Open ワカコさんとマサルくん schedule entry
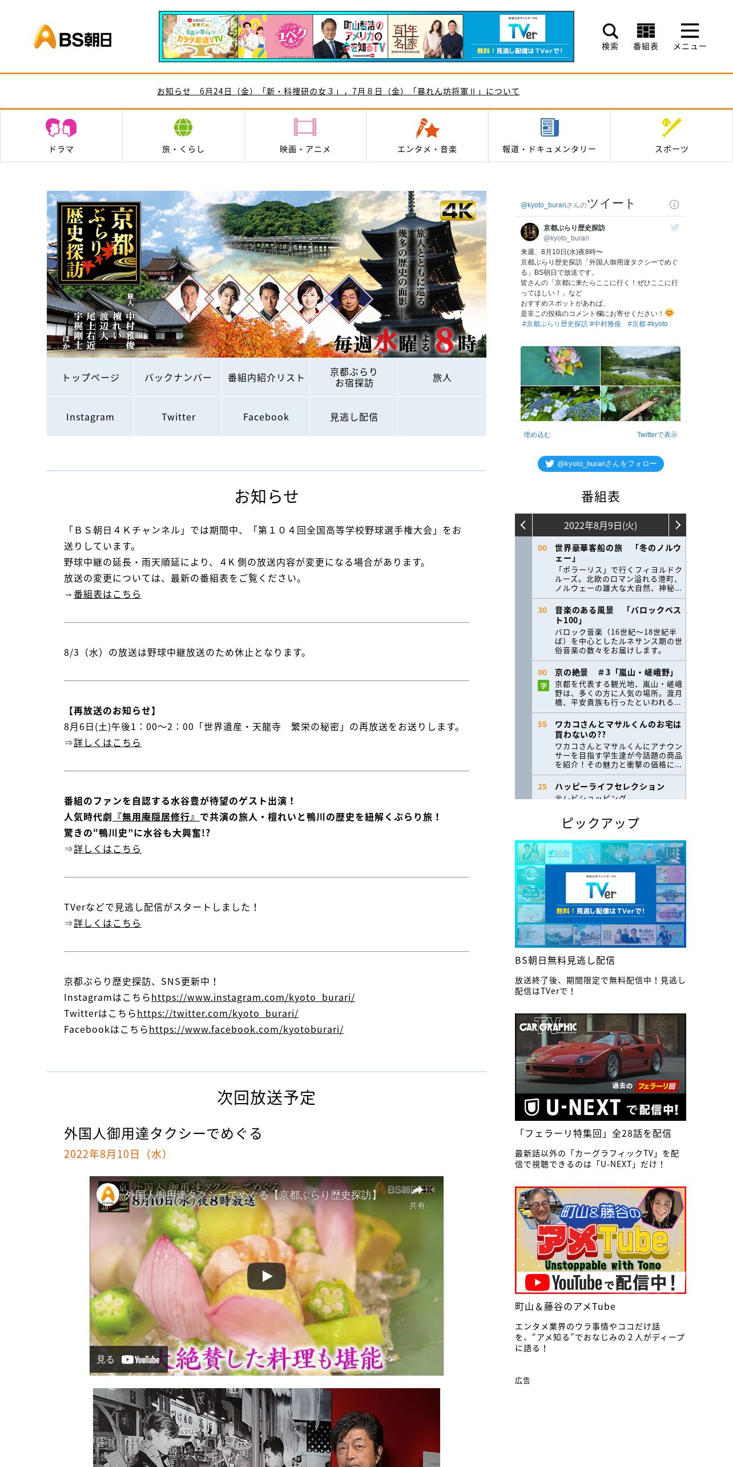 coord(609,743)
